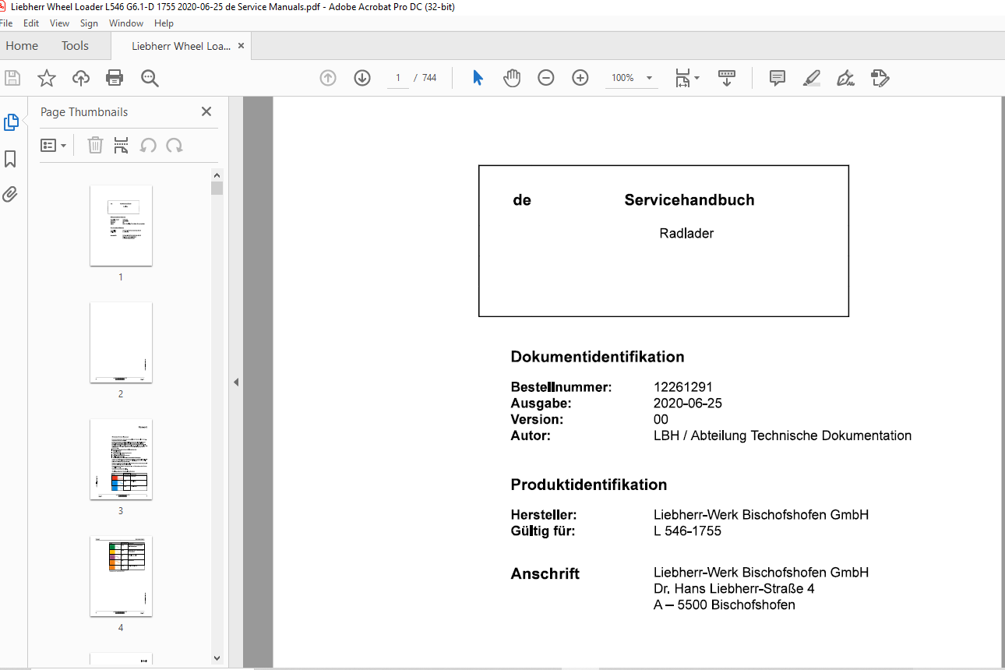Open the View menu
This screenshot has width=1005, height=670.
60,23
